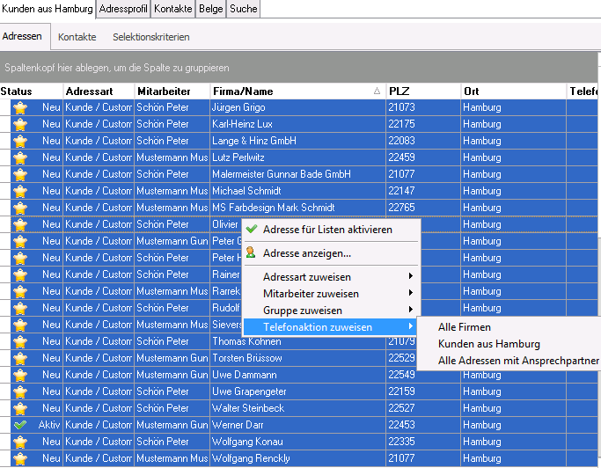Click the star icon in Lange & Hinz GmbH row
This screenshot has height=468, width=601.
coord(20,141)
